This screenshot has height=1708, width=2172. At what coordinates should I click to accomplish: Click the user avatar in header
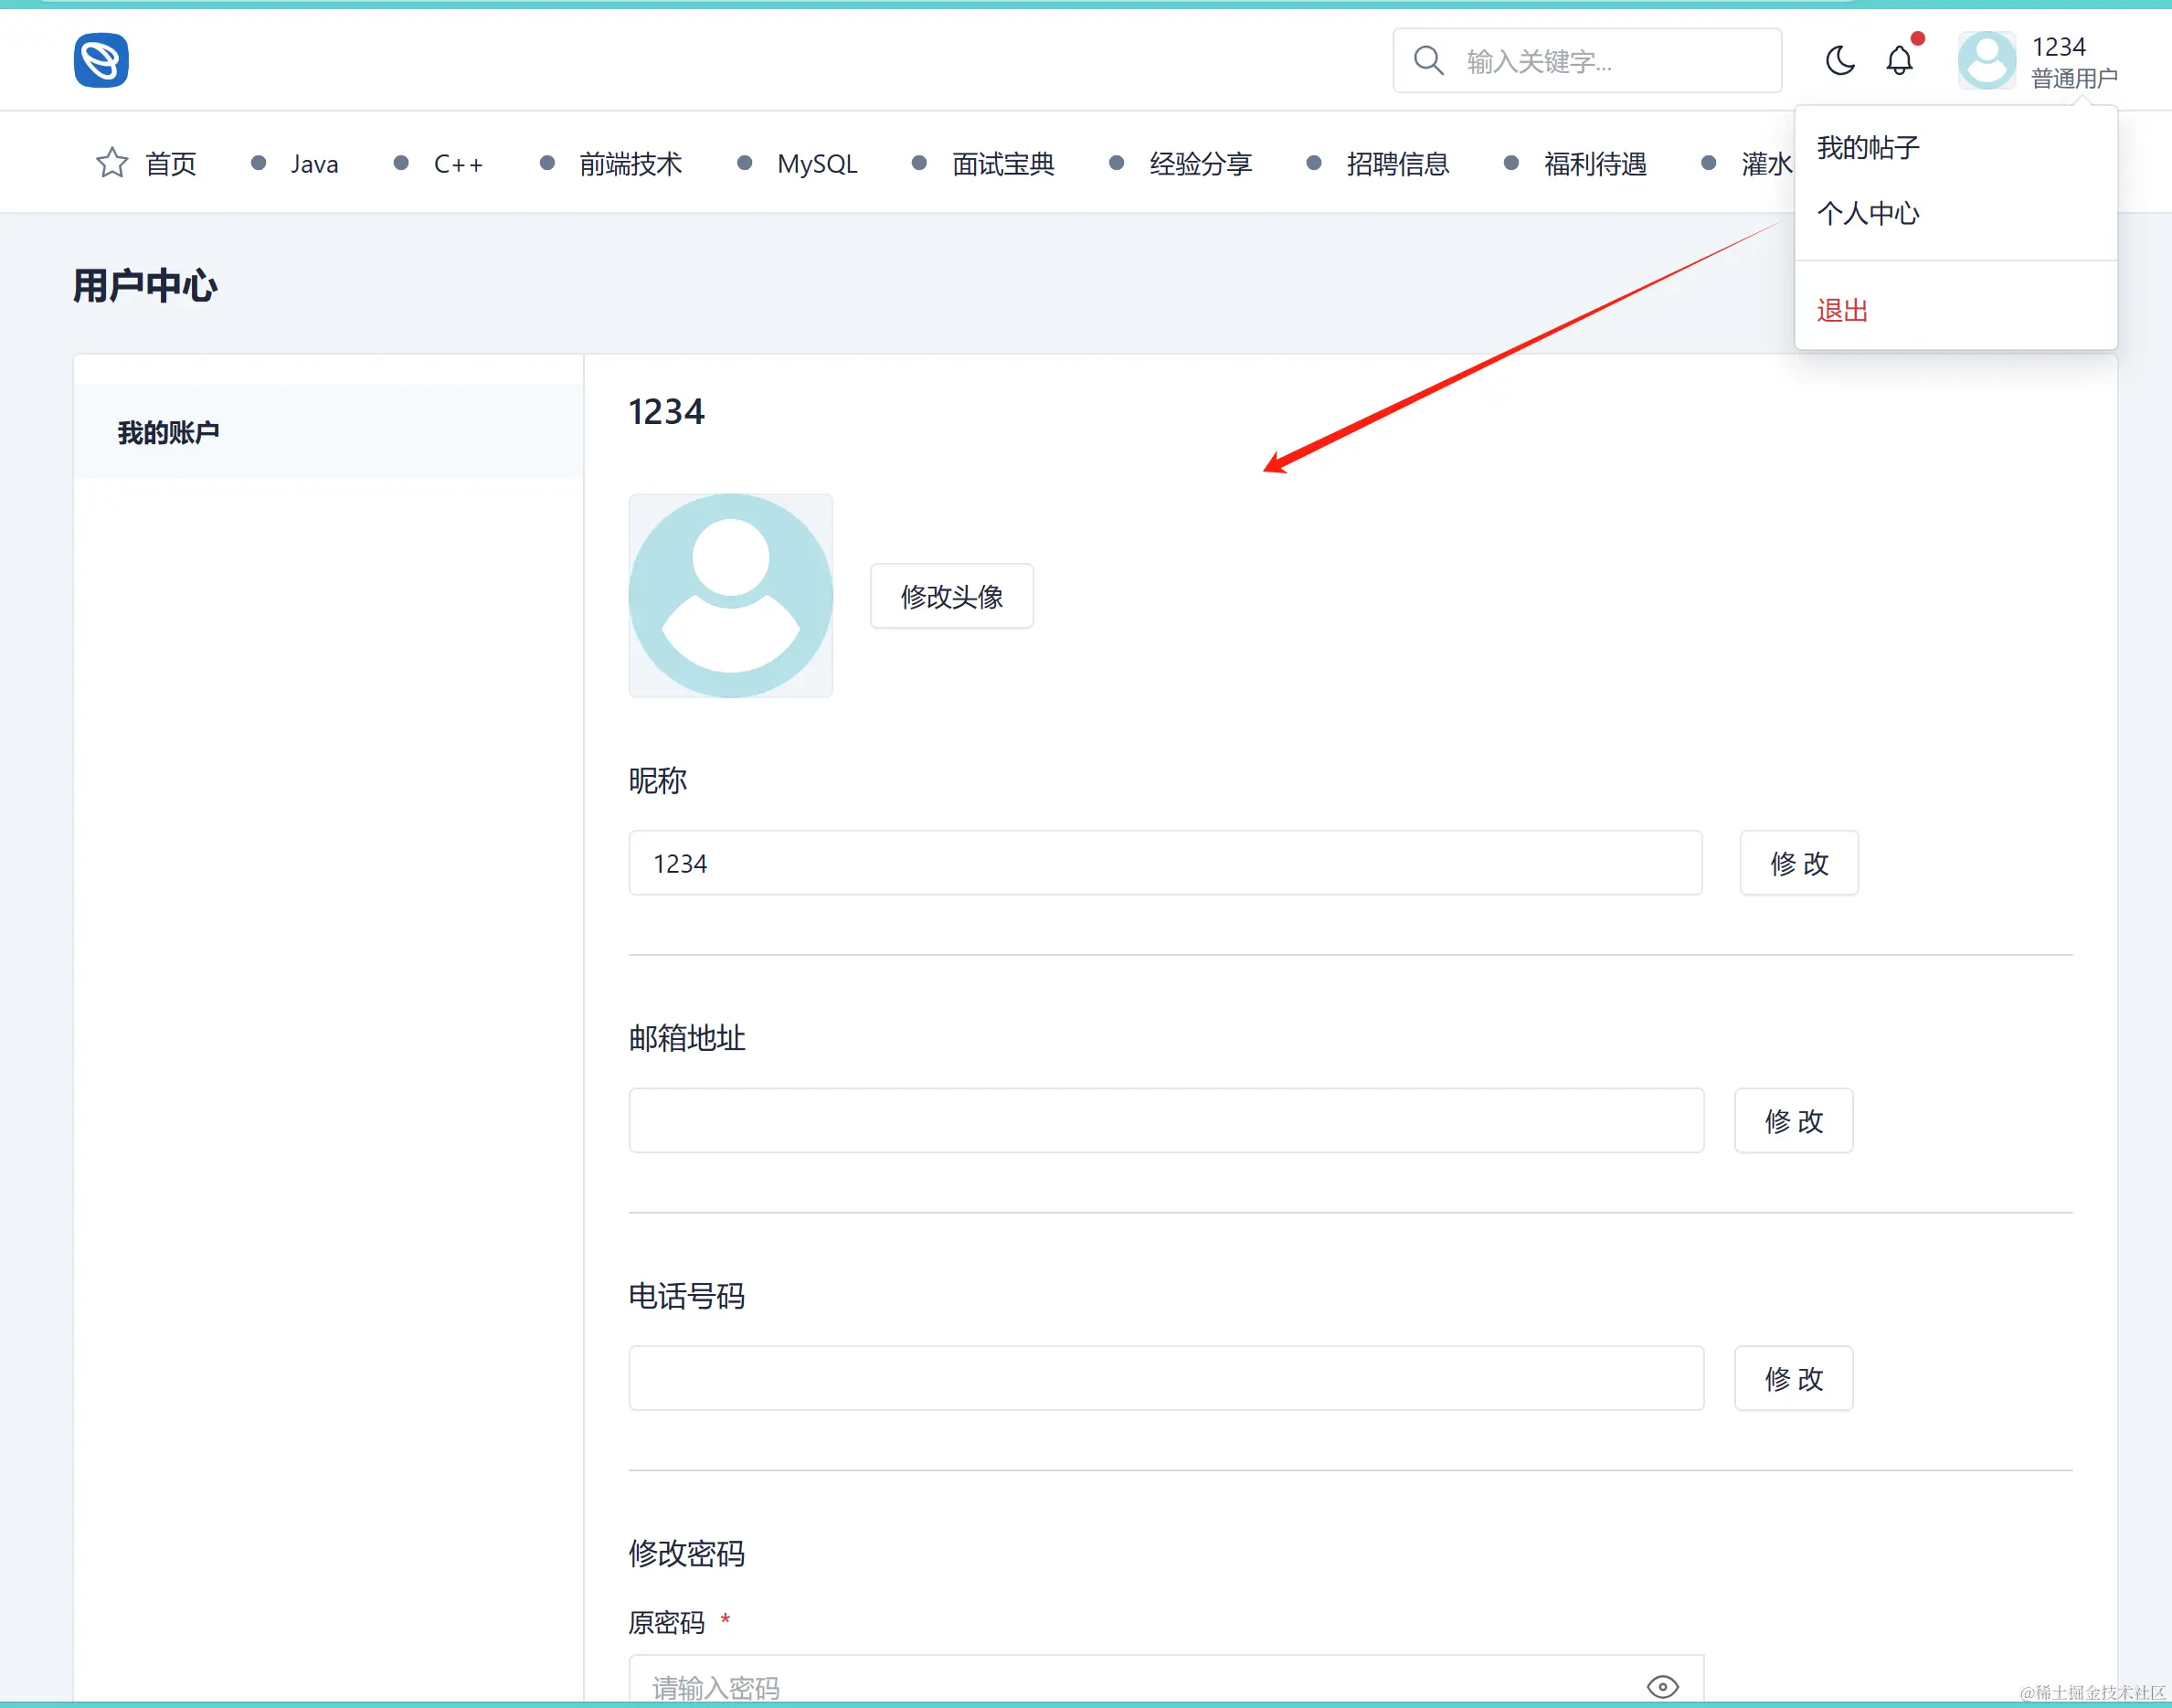point(1986,61)
